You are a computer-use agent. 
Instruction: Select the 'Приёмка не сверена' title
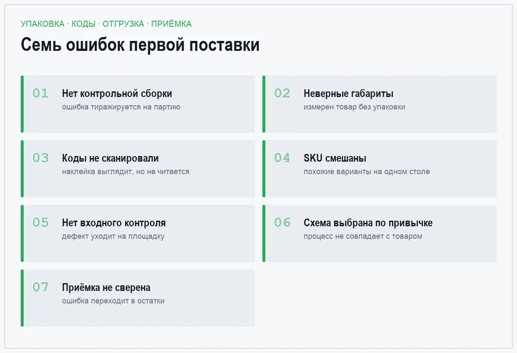click(106, 287)
